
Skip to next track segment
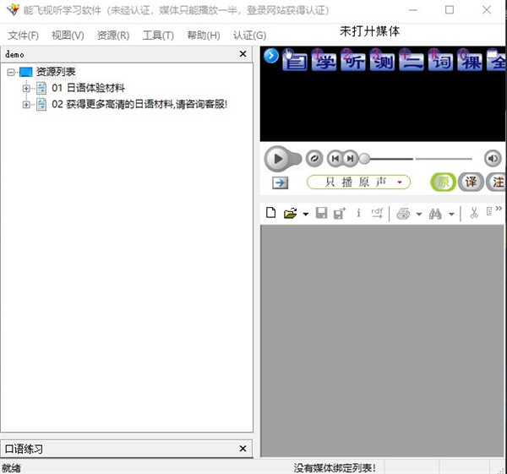point(350,158)
